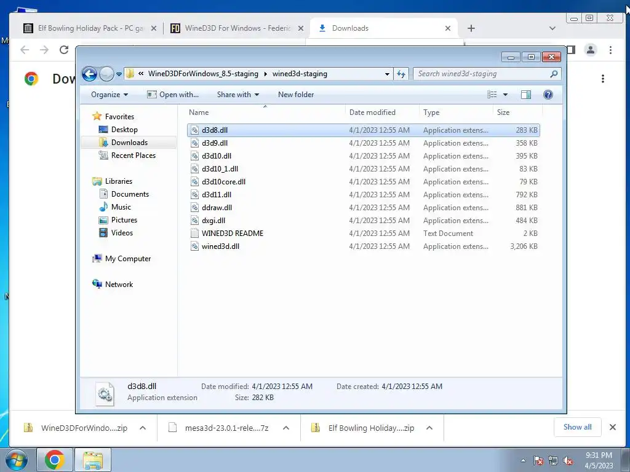The image size is (630, 472).
Task: Sort by Name column header
Action: 265,112
